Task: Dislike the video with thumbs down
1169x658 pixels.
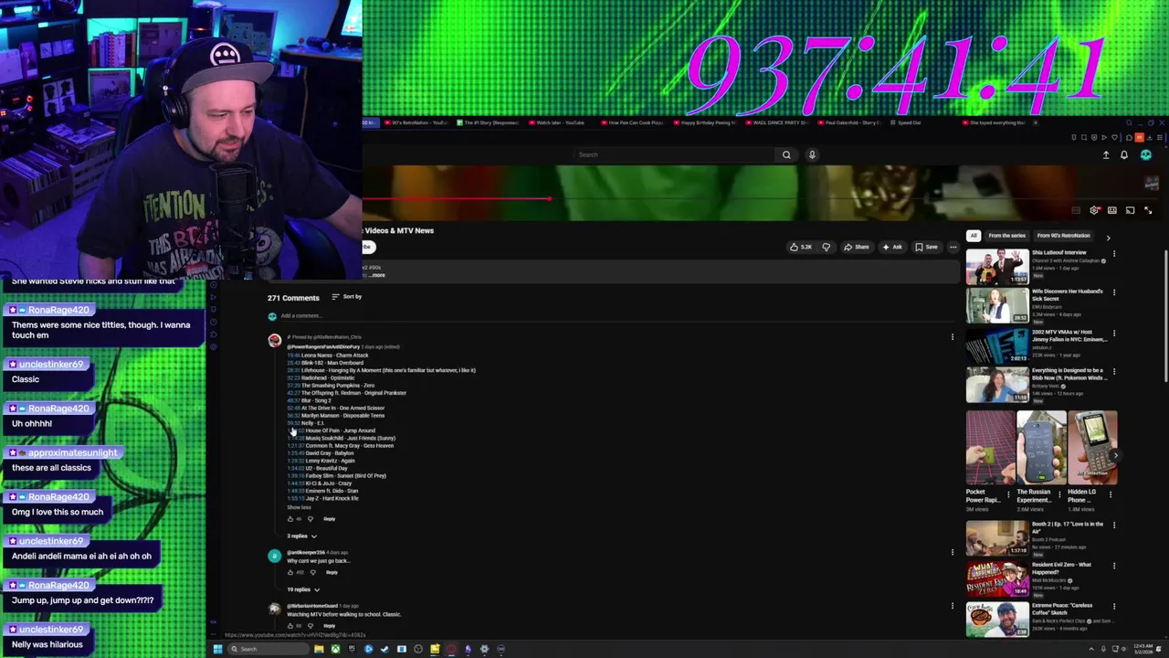Action: [827, 247]
